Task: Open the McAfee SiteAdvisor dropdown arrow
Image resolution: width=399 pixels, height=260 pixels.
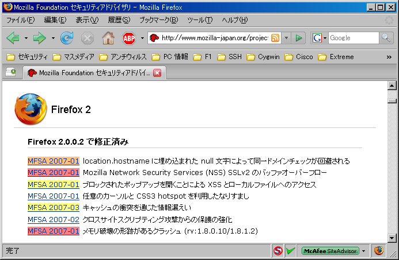Action: (x=364, y=251)
